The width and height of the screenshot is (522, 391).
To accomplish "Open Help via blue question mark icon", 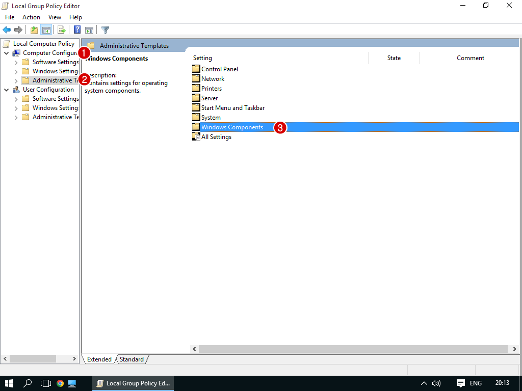I will (x=77, y=30).
